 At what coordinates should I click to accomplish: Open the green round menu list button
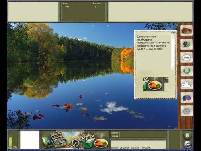187,135
